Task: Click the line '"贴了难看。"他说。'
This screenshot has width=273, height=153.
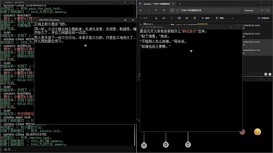Action: point(155,36)
